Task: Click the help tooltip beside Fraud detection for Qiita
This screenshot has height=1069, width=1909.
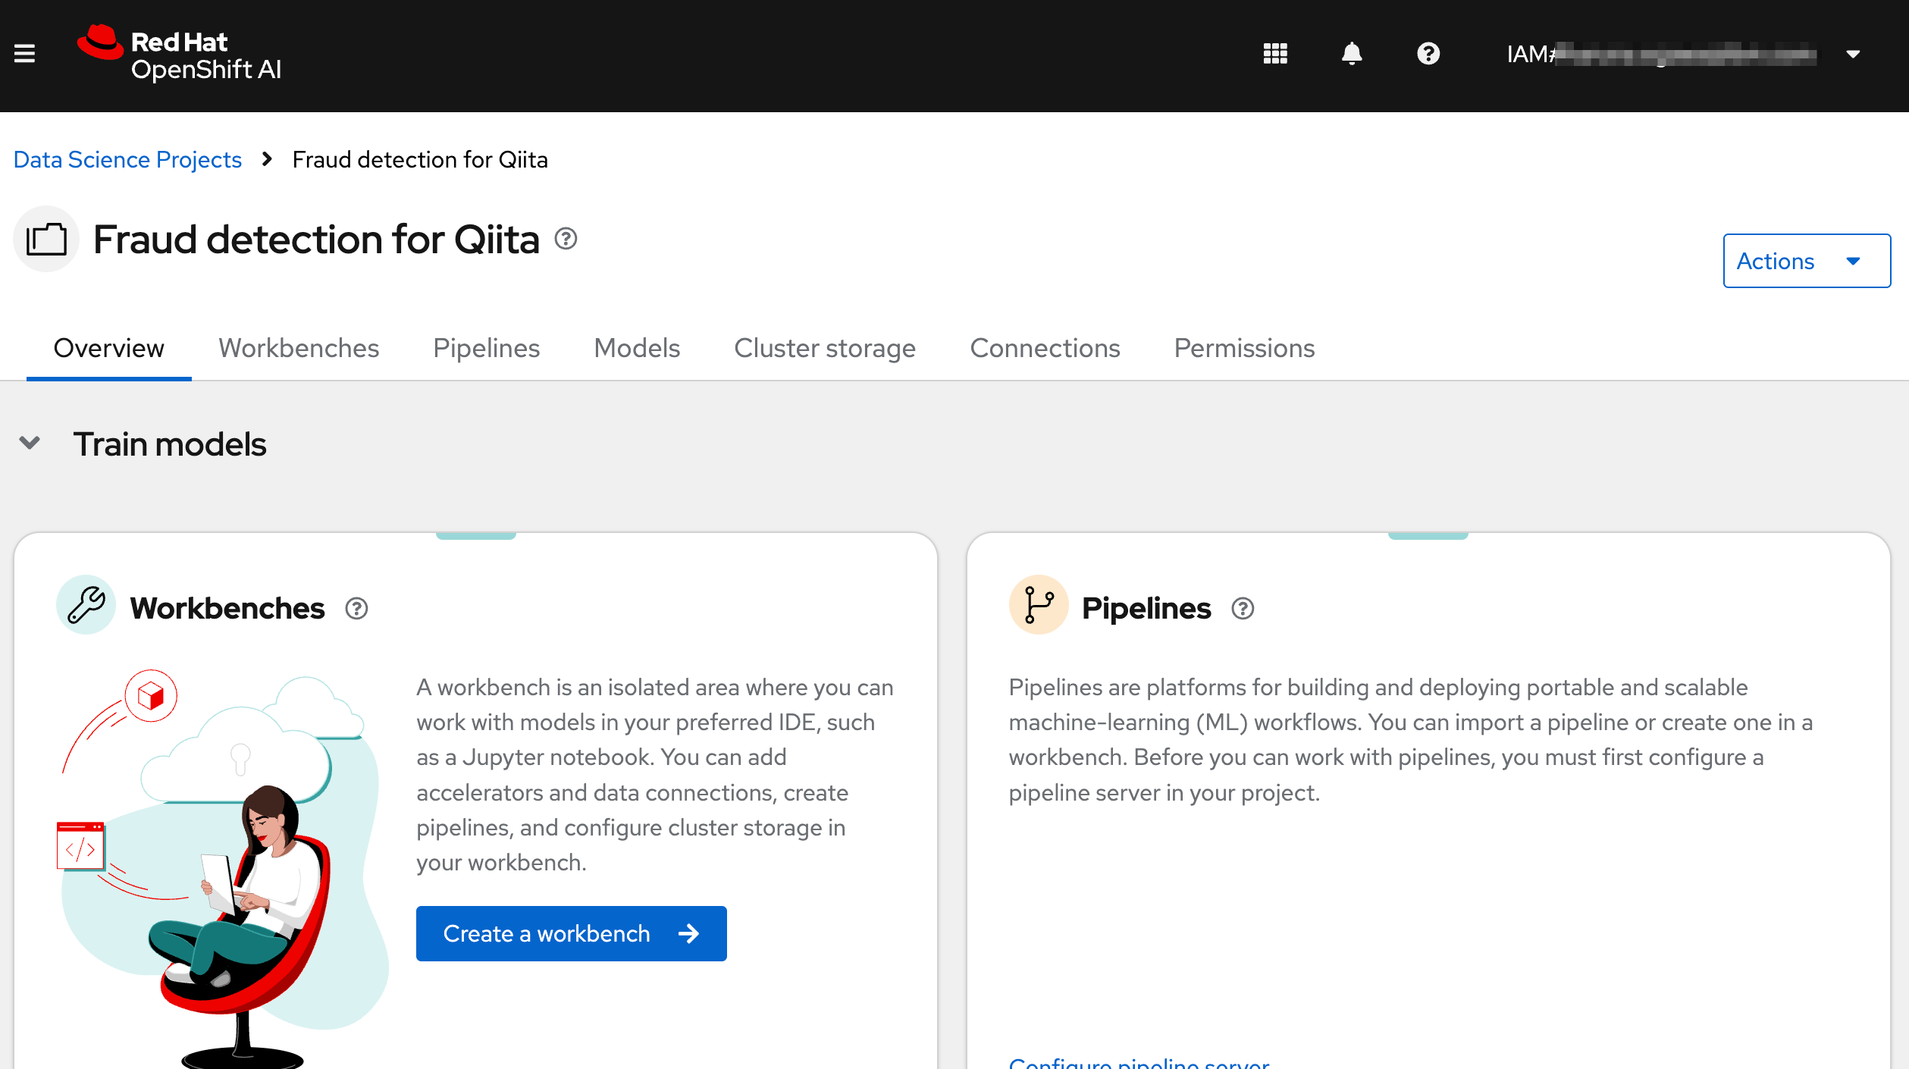Action: pos(564,239)
